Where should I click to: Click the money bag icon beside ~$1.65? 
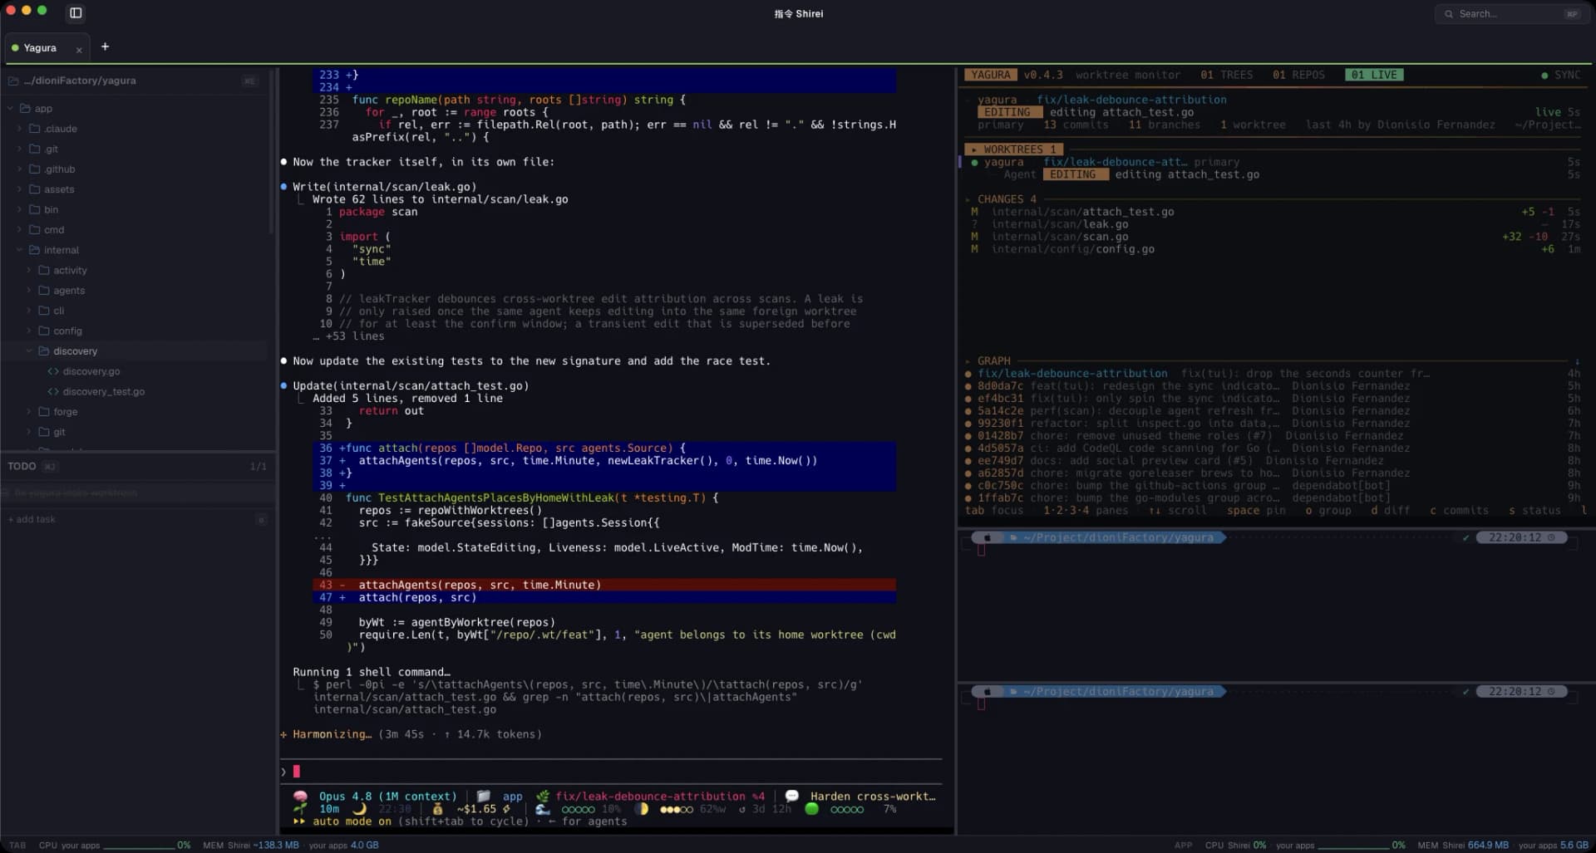pos(438,808)
